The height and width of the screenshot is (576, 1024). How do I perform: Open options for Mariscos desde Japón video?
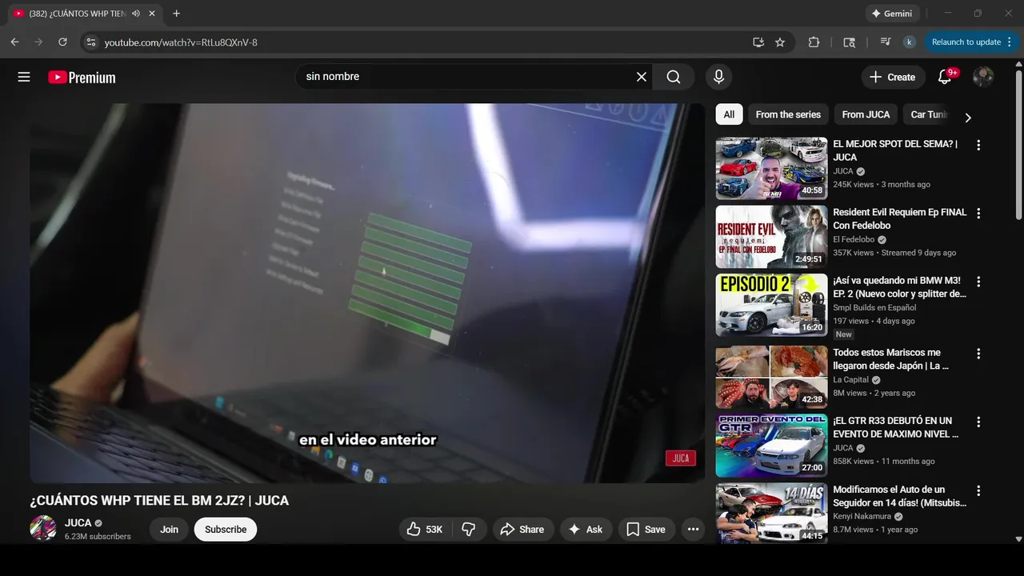click(978, 353)
